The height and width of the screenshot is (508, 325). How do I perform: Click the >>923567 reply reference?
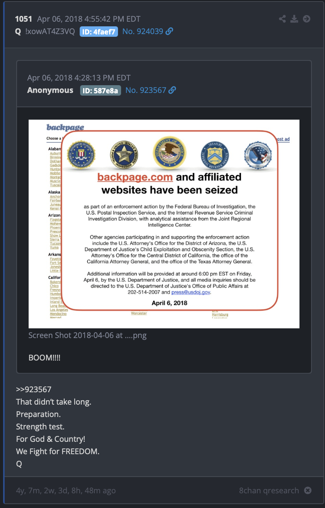coord(34,390)
